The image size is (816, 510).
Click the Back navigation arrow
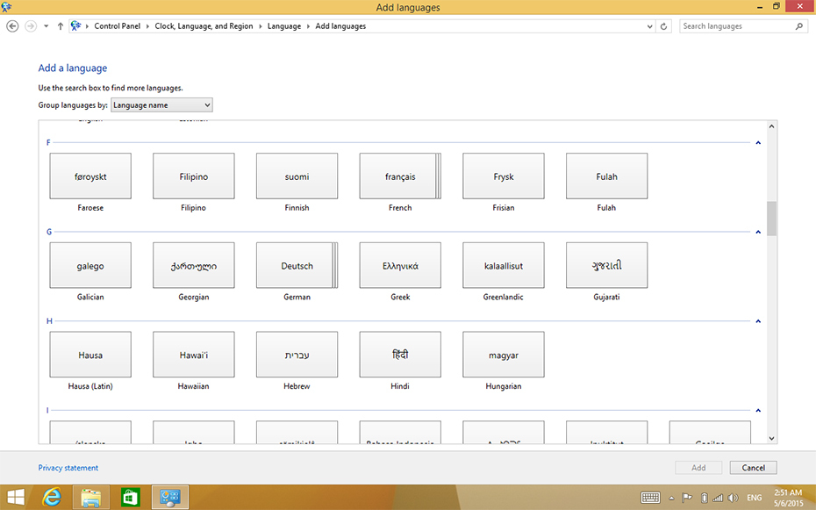pyautogui.click(x=12, y=26)
